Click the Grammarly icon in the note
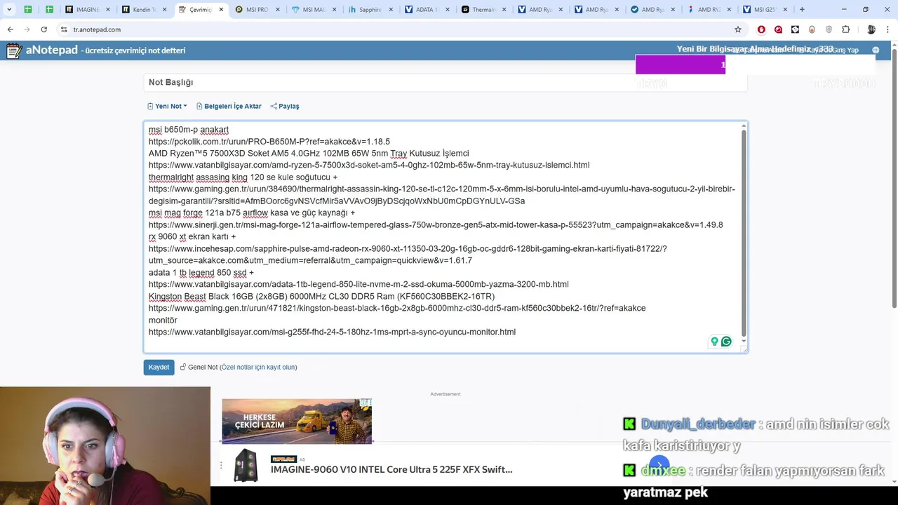Image resolution: width=898 pixels, height=505 pixels. (726, 342)
